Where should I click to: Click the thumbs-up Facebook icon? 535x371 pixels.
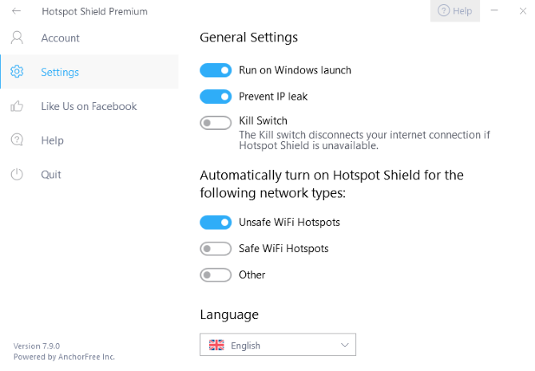coord(17,106)
